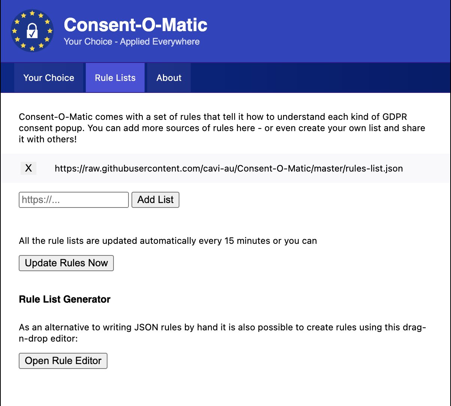Click the Rule List Generator heading

[x=65, y=299]
